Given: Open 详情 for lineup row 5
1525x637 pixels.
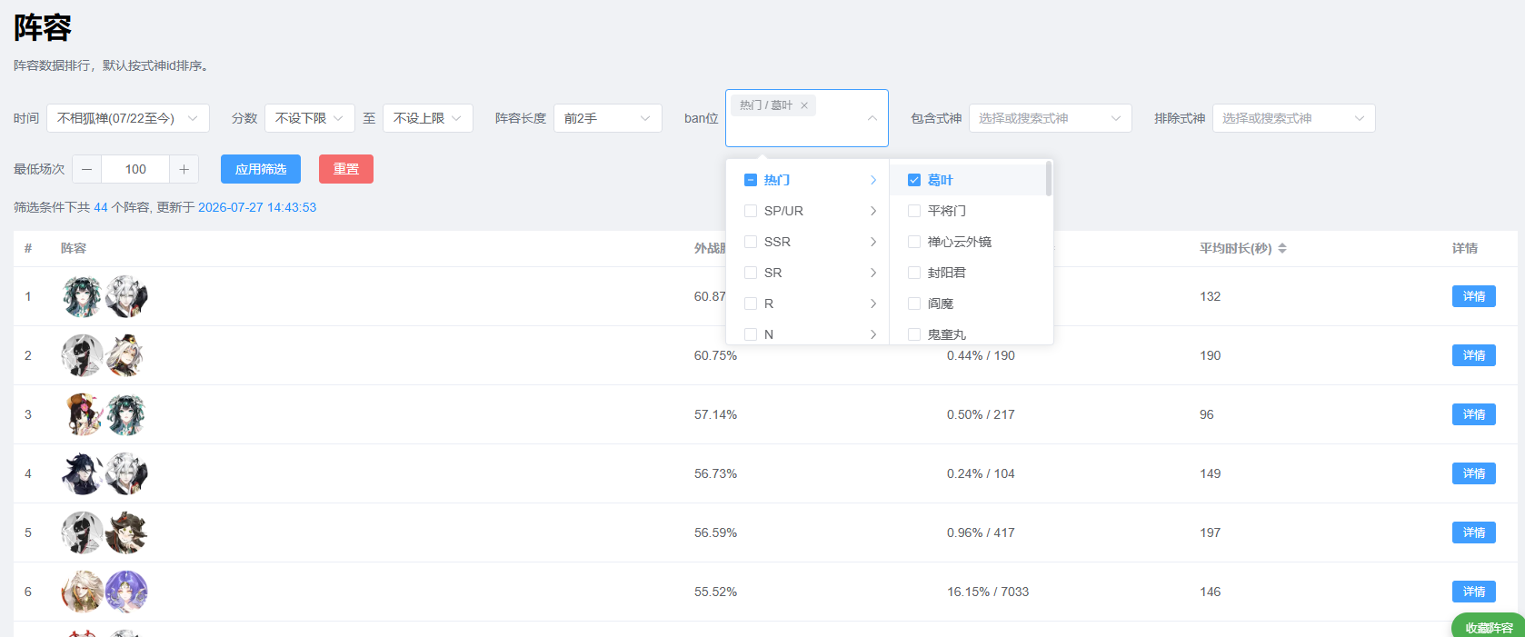Looking at the screenshot, I should coord(1474,532).
